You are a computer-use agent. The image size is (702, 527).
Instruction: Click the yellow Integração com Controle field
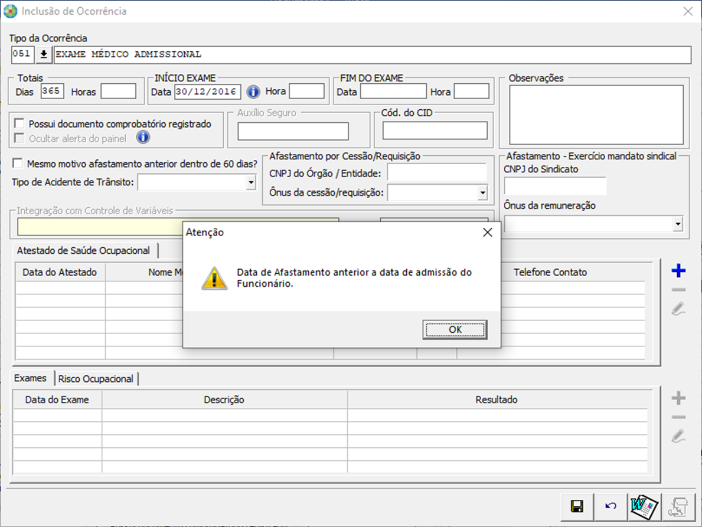coord(101,227)
